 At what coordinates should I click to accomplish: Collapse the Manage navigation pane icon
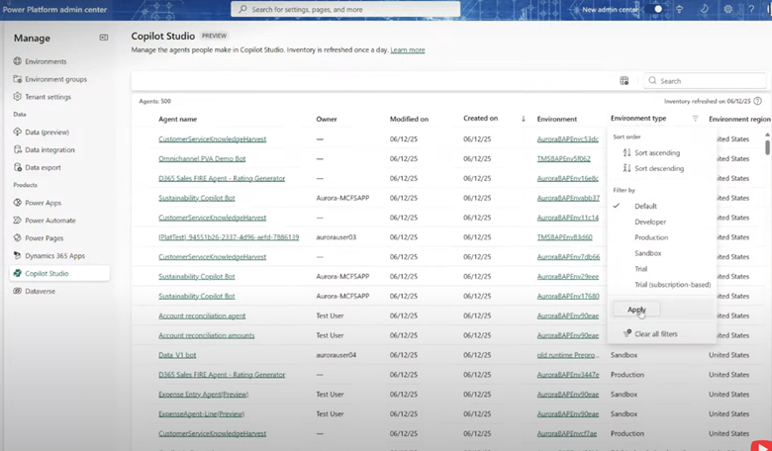104,38
